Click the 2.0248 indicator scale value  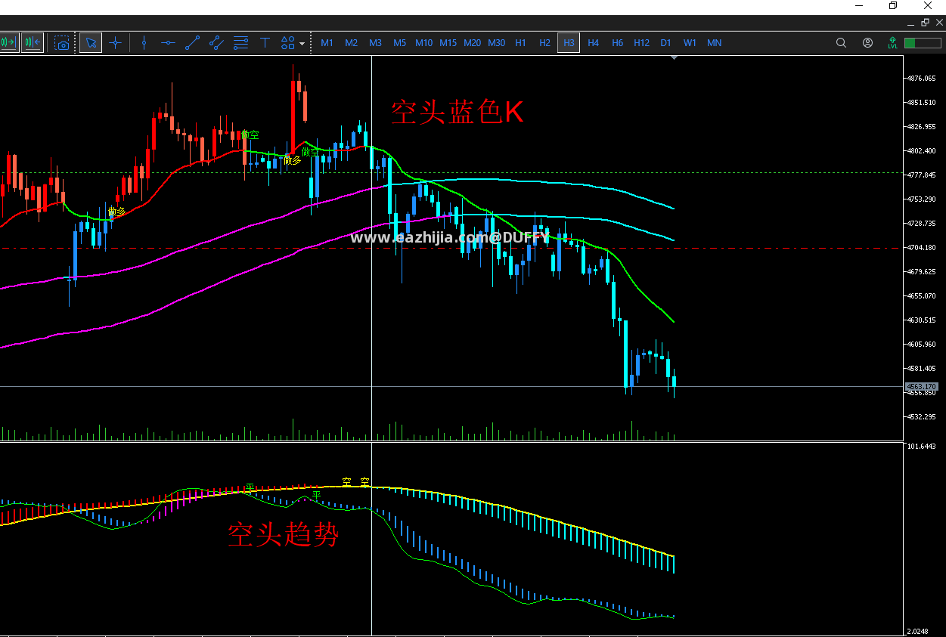point(917,631)
